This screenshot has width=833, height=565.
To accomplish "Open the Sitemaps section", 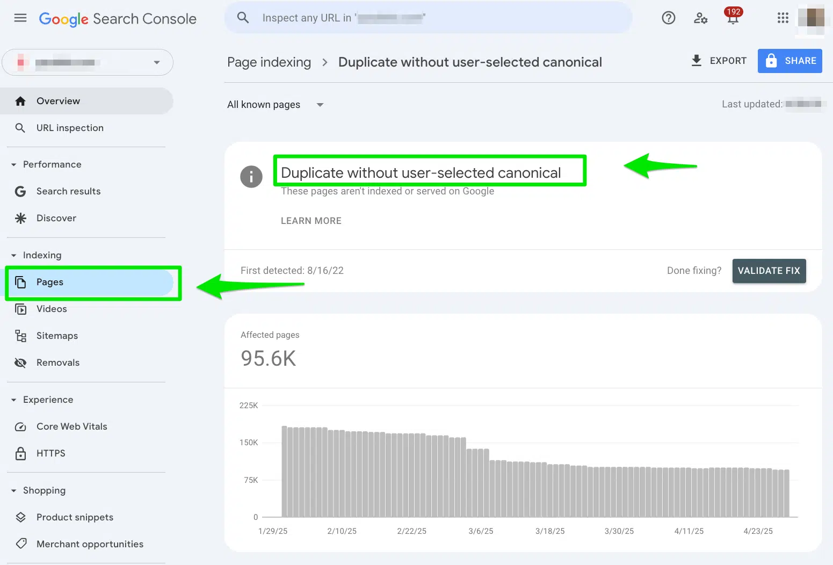I will [x=57, y=335].
